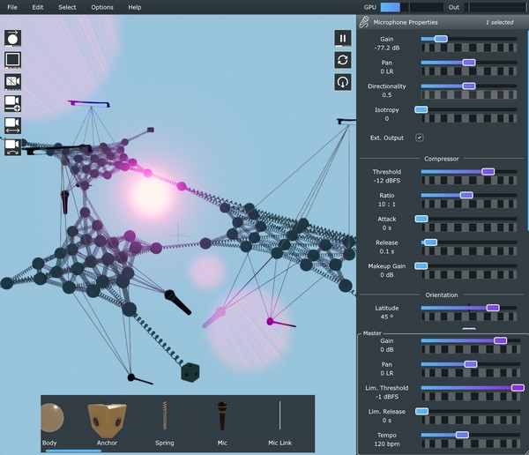Click the Master Tempo slider handle

[x=461, y=435]
